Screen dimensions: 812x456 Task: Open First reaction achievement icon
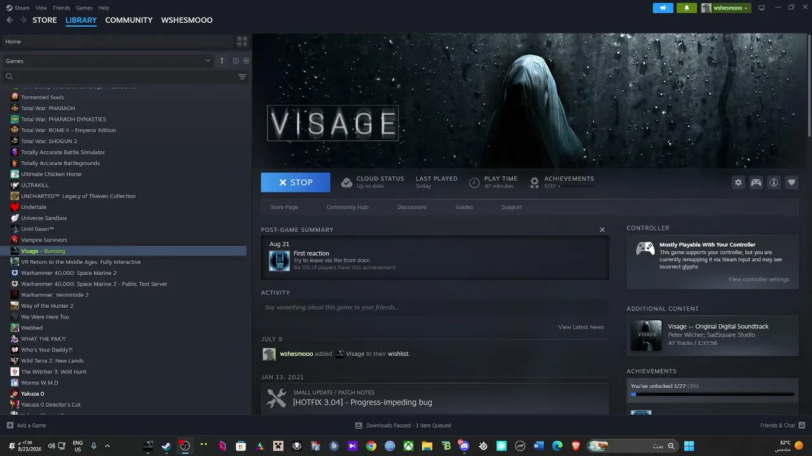point(279,261)
